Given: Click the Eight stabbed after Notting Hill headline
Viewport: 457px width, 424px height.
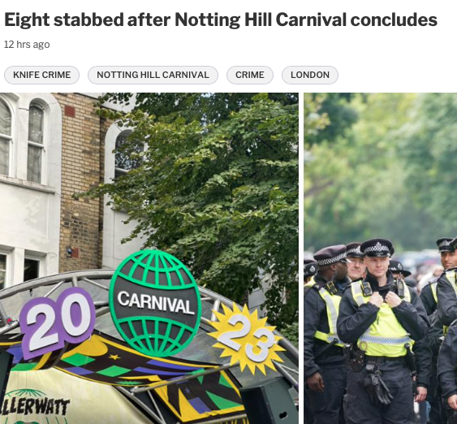Looking at the screenshot, I should (x=221, y=19).
